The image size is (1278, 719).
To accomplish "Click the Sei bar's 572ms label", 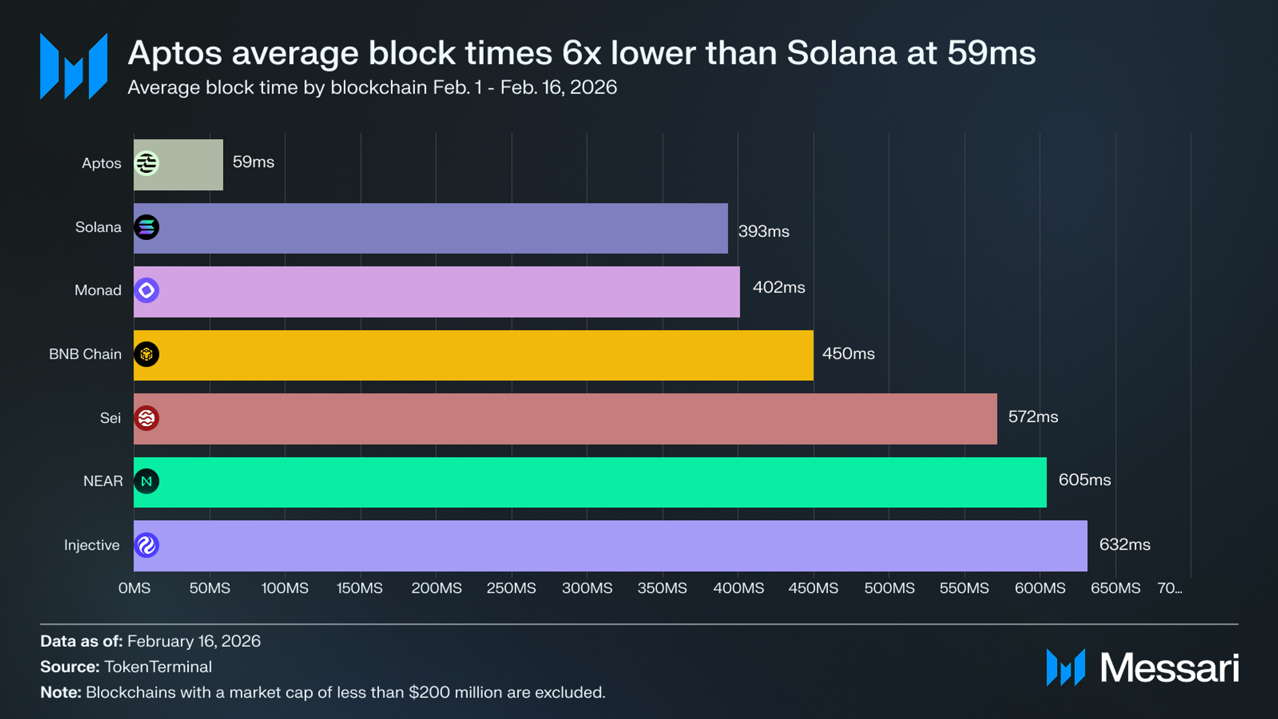I will [x=1033, y=417].
